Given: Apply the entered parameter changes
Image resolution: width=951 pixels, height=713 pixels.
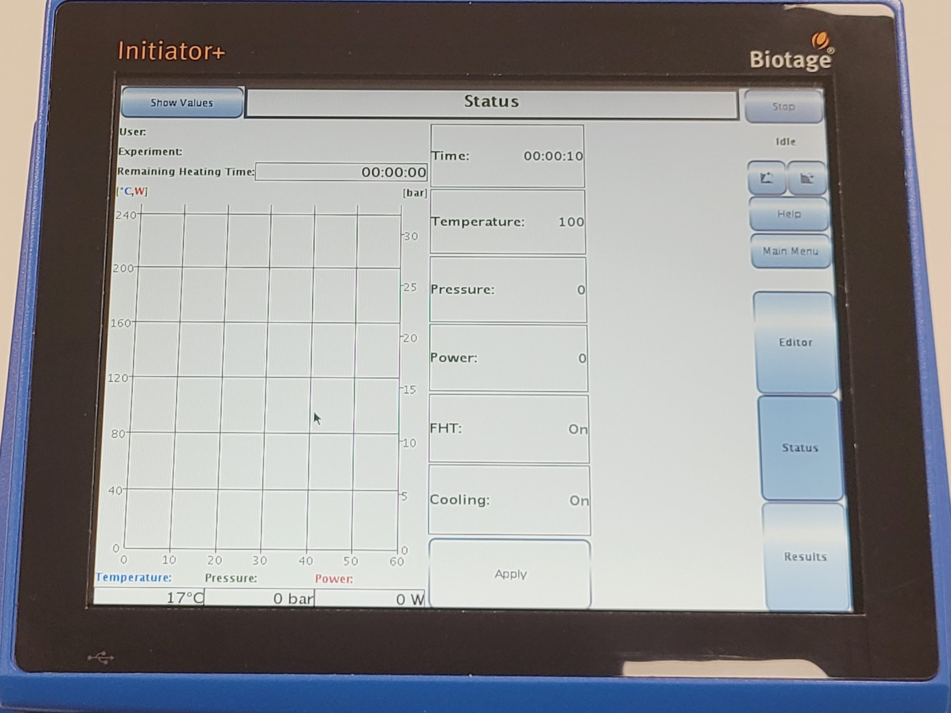Looking at the screenshot, I should [510, 574].
